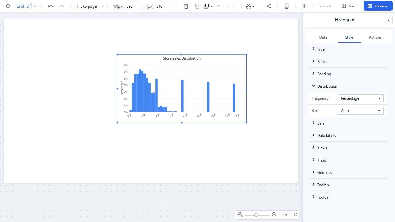Expand the Y axis section

348,160
